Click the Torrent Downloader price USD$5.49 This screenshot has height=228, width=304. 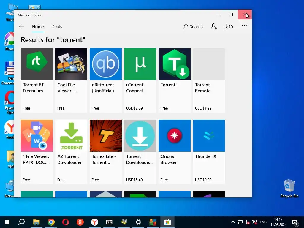(x=134, y=180)
